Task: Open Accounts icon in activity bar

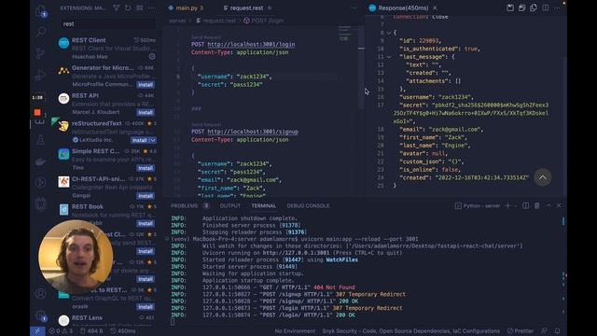Action: (x=41, y=294)
